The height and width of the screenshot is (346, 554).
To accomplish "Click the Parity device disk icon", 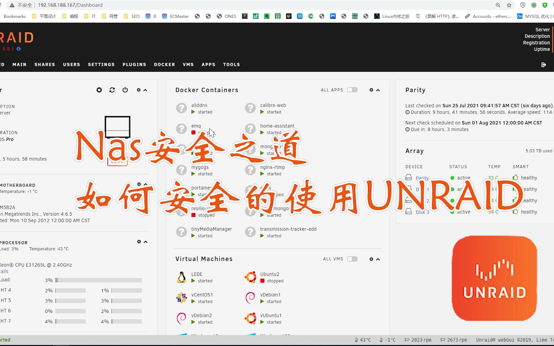I will click(x=408, y=177).
